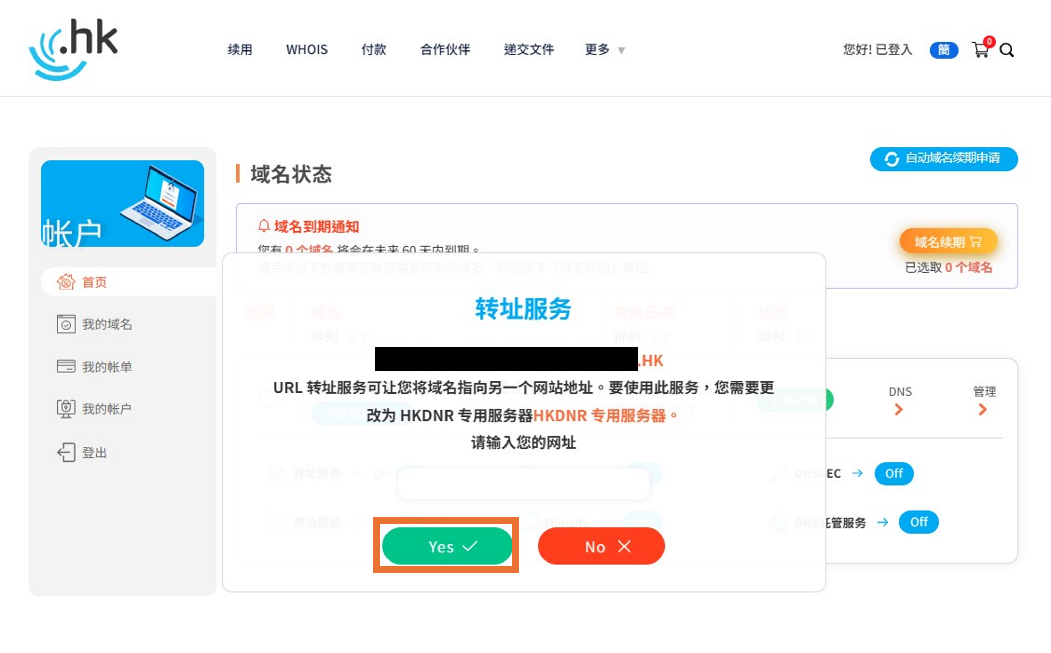Toggle the DNSSEC Off switch
The width and height of the screenshot is (1051, 653).
[x=893, y=473]
